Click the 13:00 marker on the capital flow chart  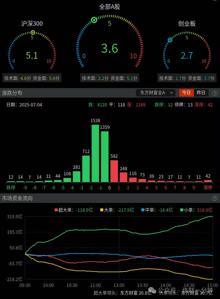(x=119, y=285)
